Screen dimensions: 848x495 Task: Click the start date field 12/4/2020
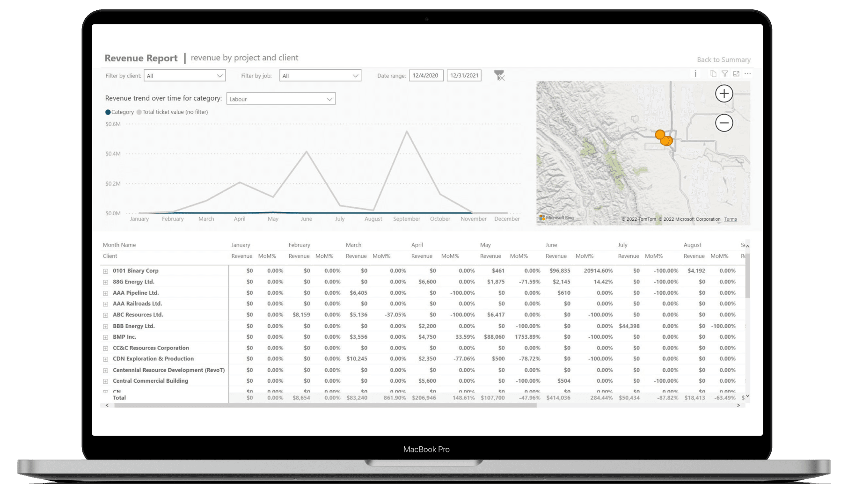point(425,76)
